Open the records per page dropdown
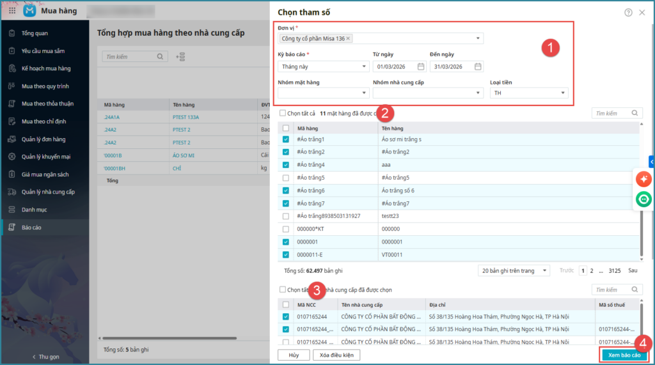Viewport: 655px width, 365px height. point(514,270)
